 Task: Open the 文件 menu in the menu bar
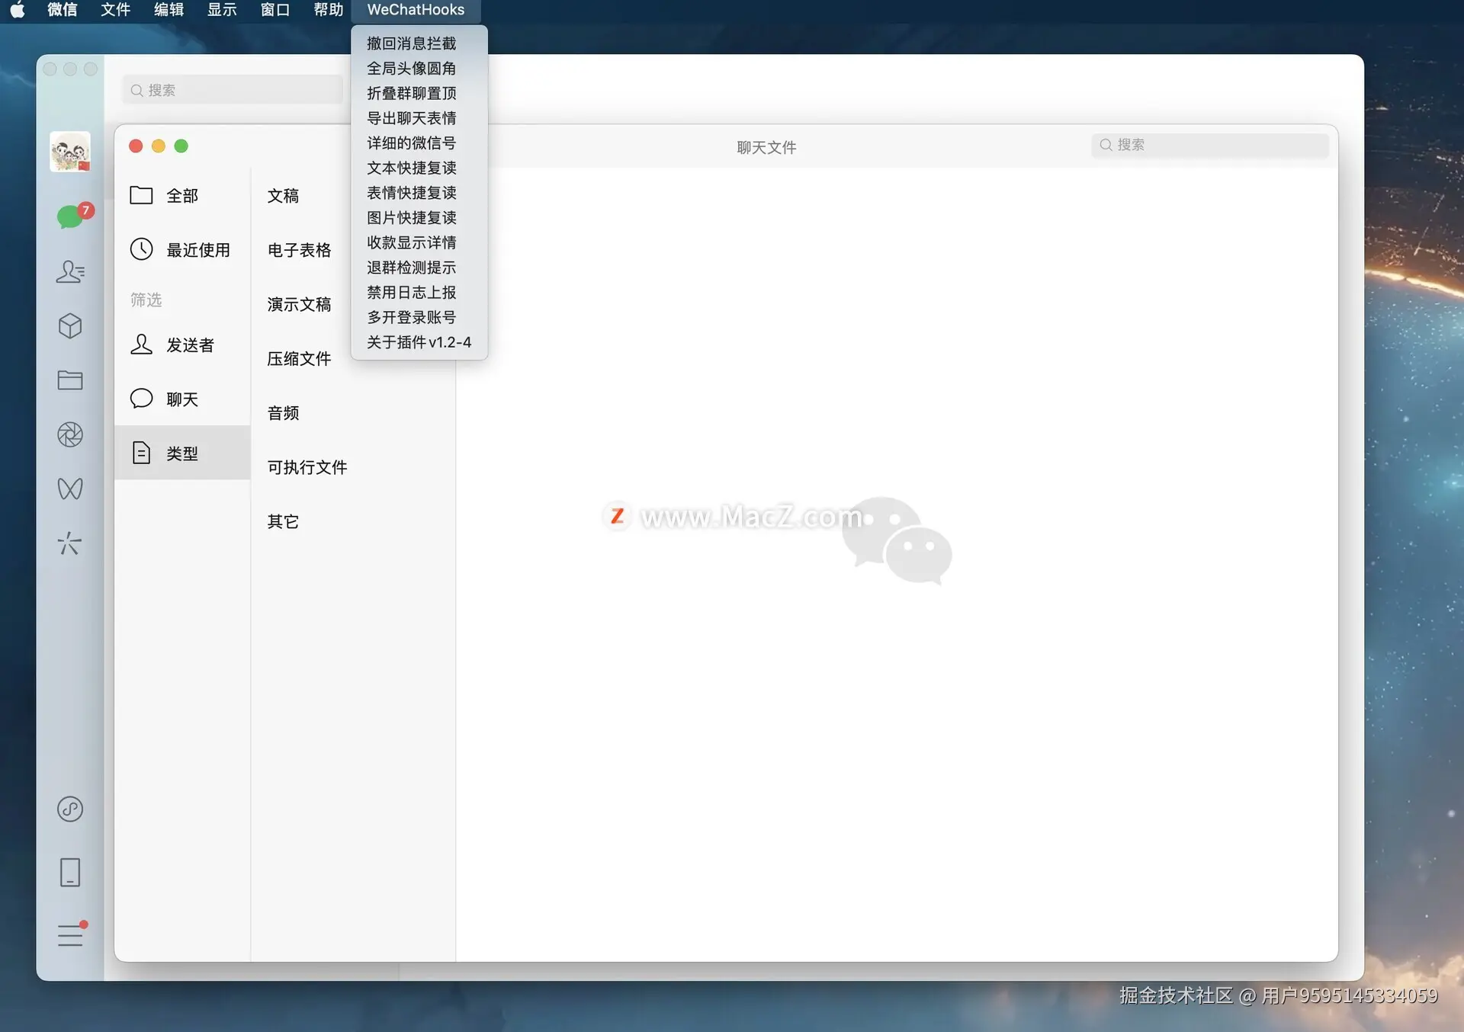point(115,10)
